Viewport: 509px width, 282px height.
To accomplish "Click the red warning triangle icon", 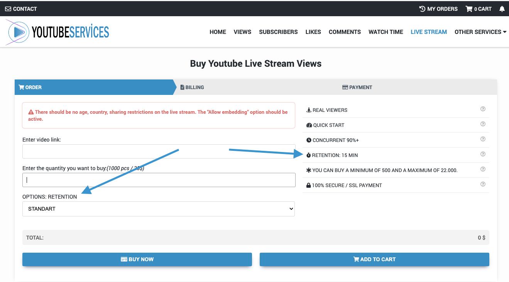I will point(31,112).
